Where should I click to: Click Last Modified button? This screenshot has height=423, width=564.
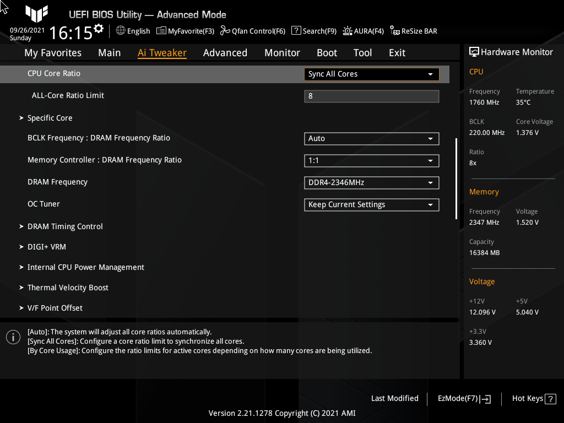394,399
